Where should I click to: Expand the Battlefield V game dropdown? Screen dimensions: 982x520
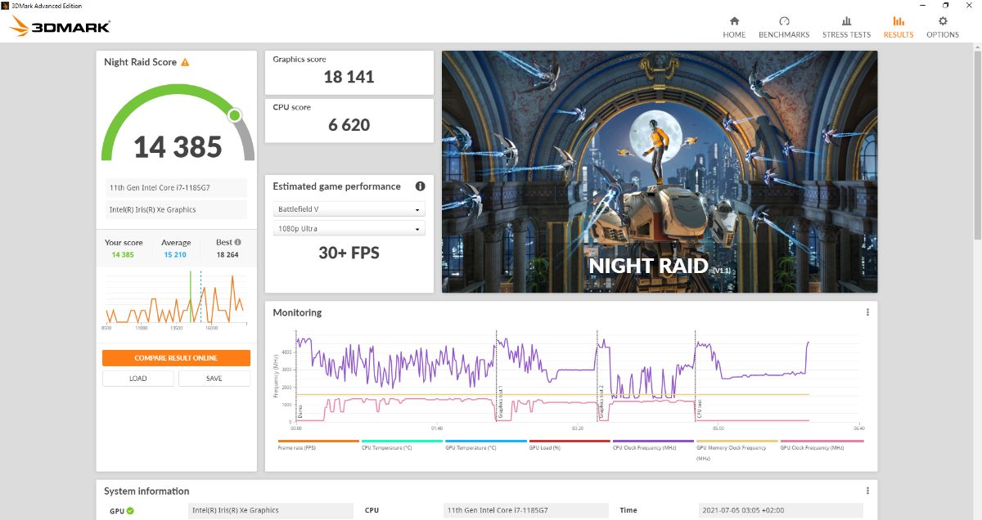349,209
